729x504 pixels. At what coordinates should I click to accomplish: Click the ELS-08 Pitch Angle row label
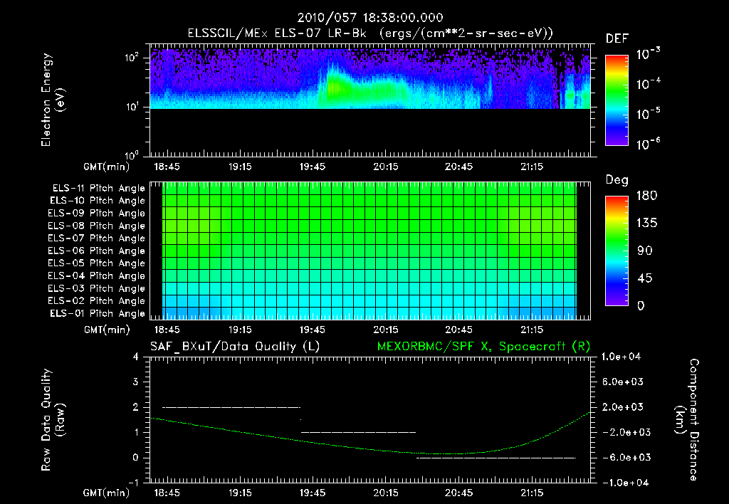(97, 226)
